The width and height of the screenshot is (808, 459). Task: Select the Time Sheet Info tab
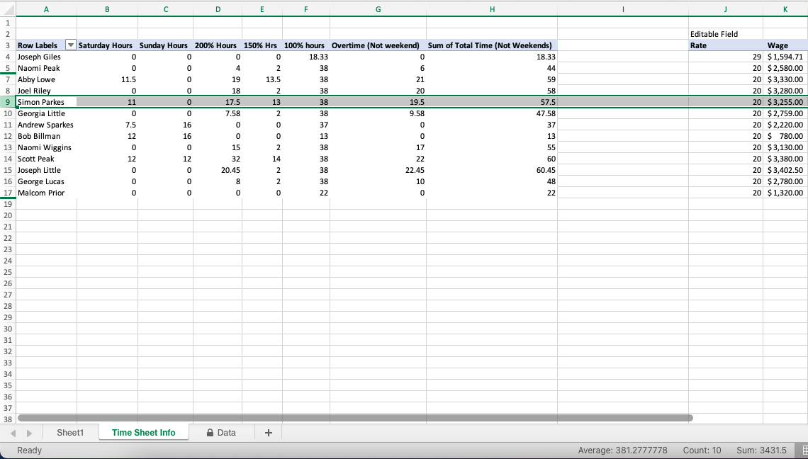click(x=143, y=433)
